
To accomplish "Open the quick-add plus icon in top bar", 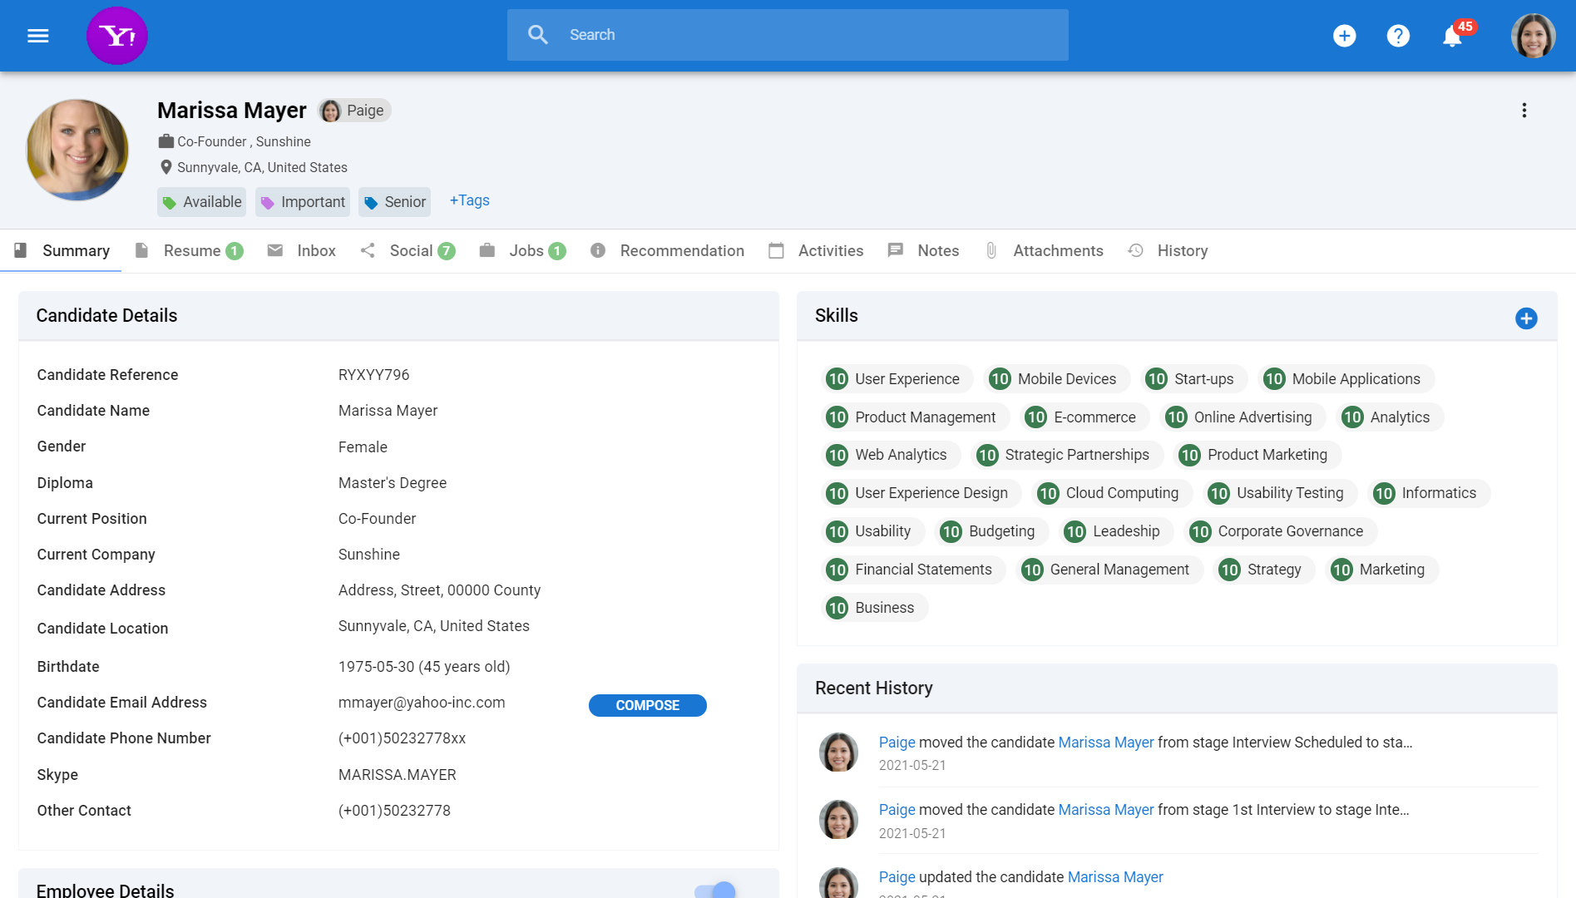I will click(x=1345, y=35).
